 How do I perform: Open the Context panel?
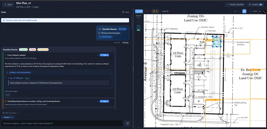point(255,5)
